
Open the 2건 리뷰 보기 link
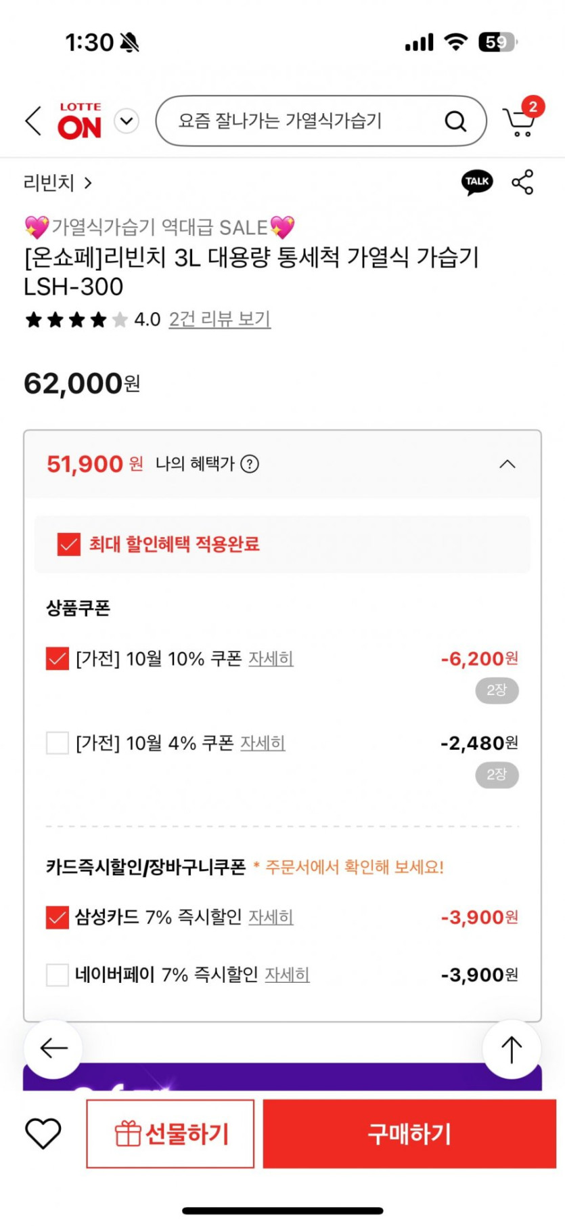pos(219,319)
